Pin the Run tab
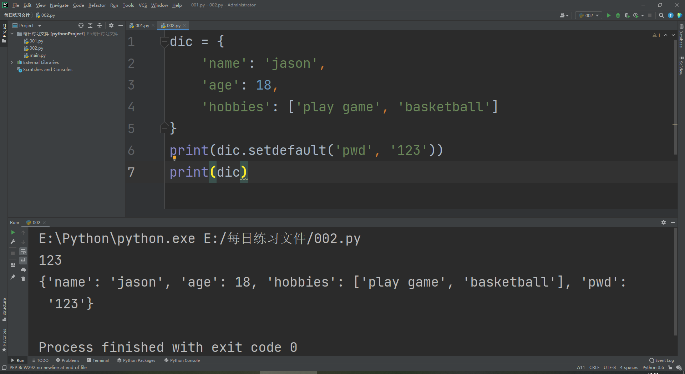The width and height of the screenshot is (685, 374). pyautogui.click(x=13, y=277)
